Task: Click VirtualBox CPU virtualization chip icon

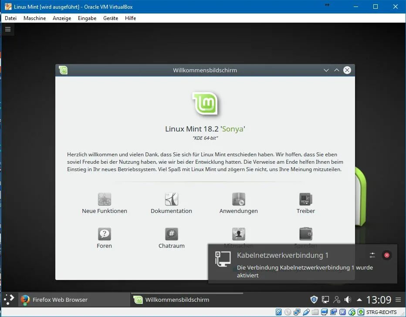Action: (342, 312)
